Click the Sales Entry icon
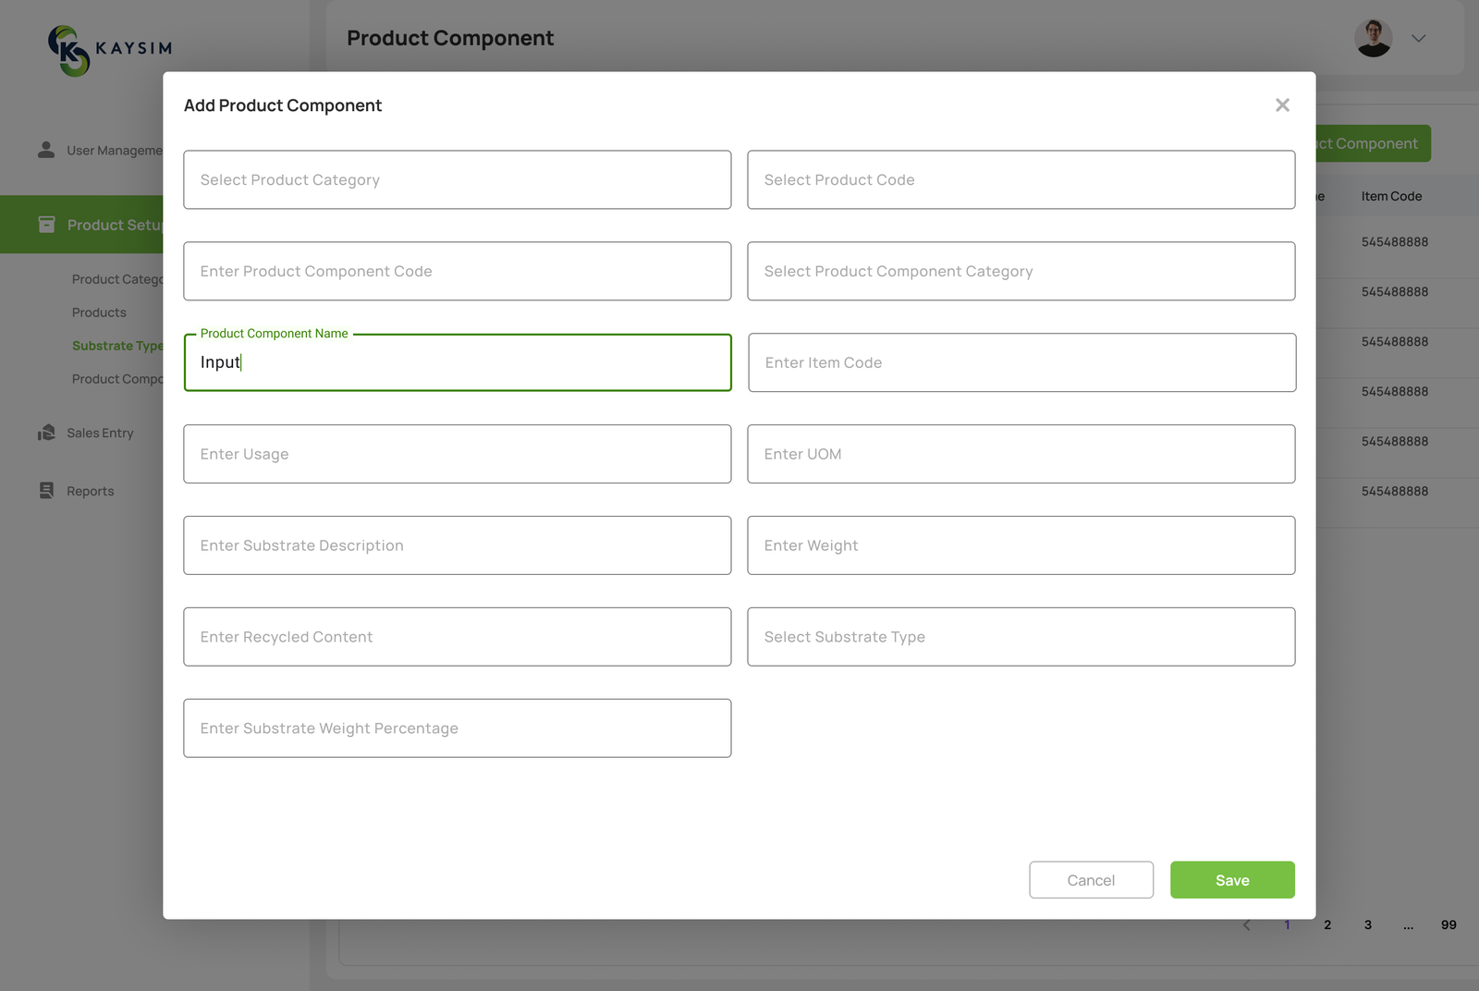1479x991 pixels. tap(46, 433)
